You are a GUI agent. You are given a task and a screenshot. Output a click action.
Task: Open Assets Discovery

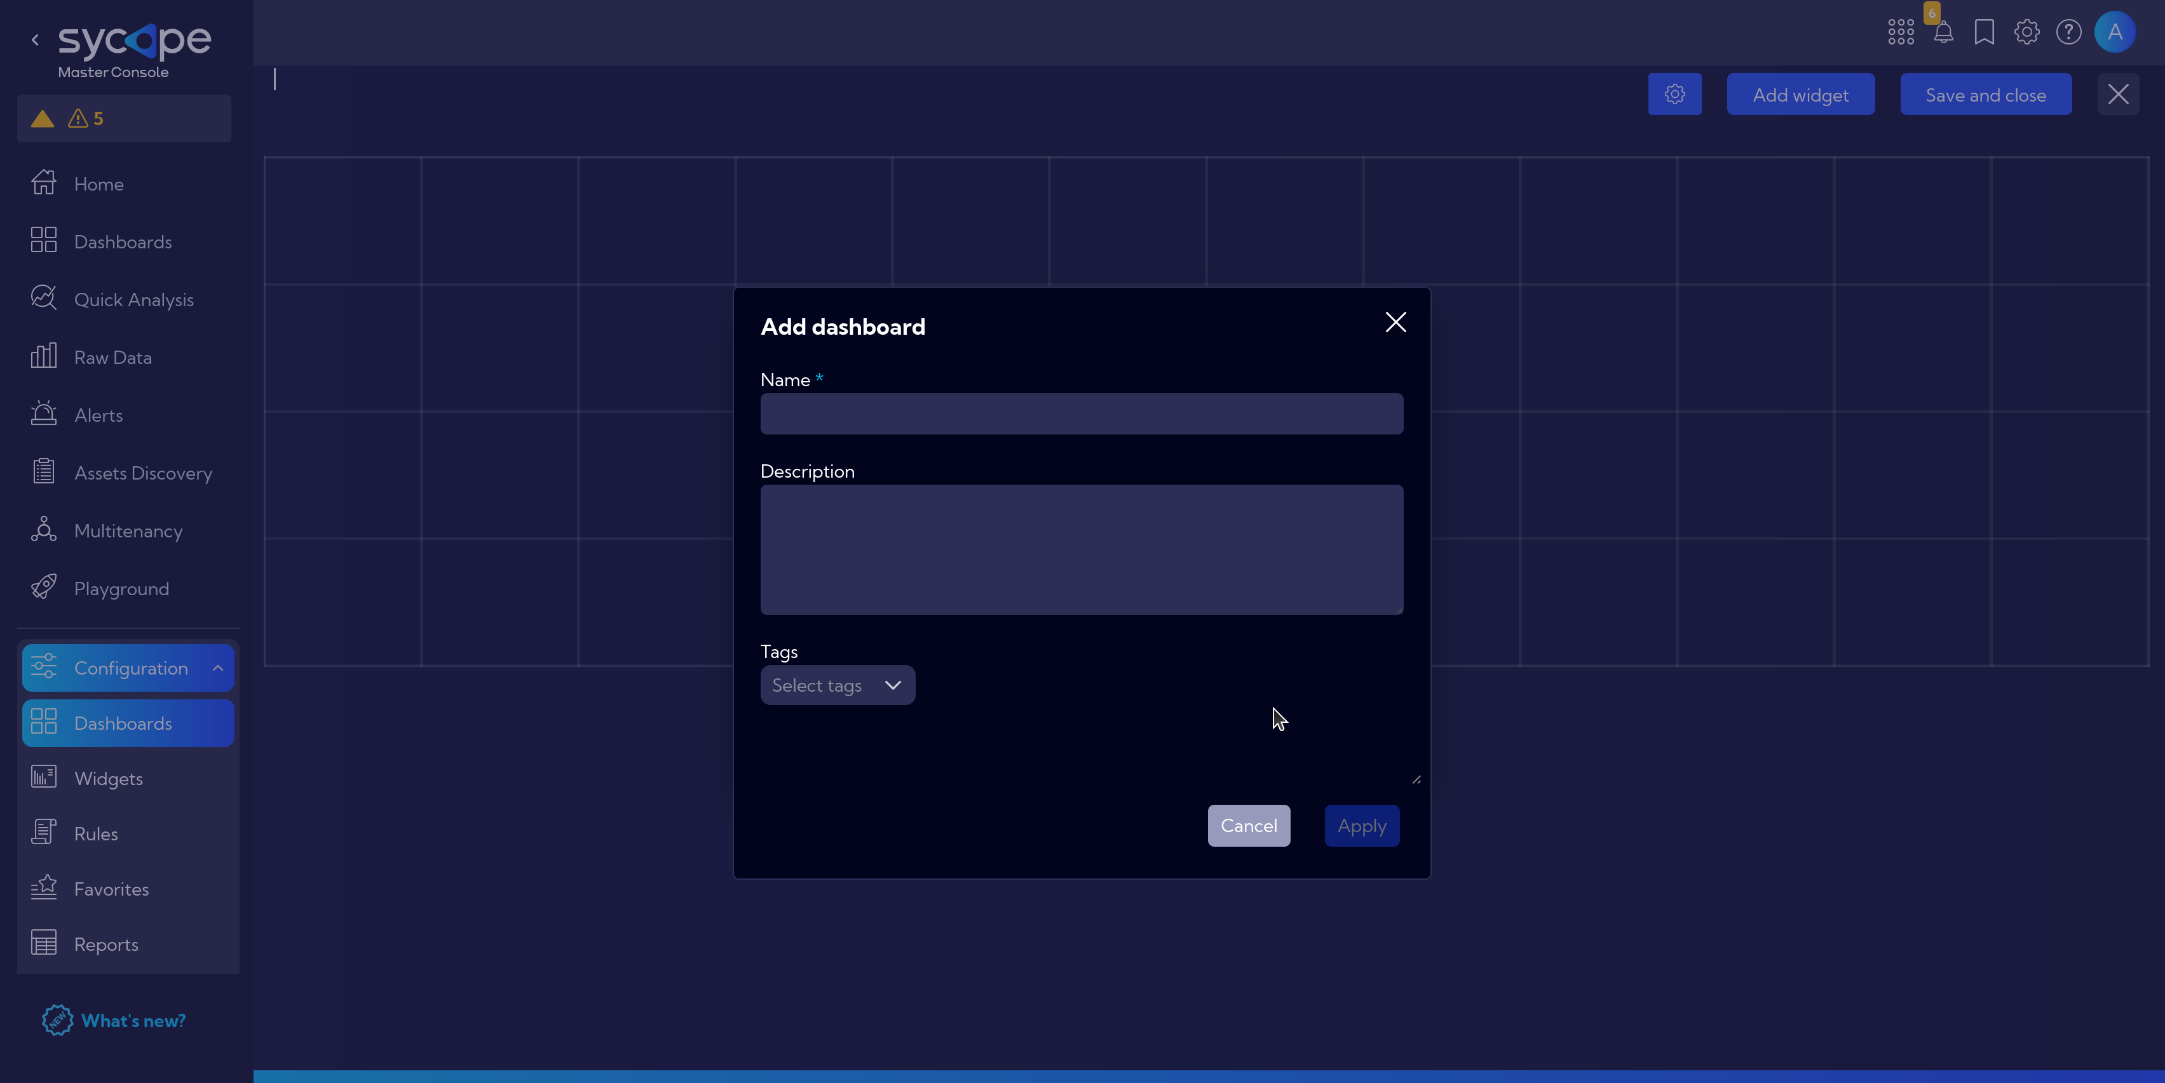tap(143, 474)
